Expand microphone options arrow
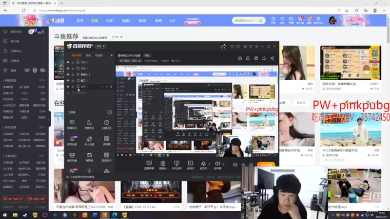Viewport: 390px width, 219px height. tap(209, 164)
